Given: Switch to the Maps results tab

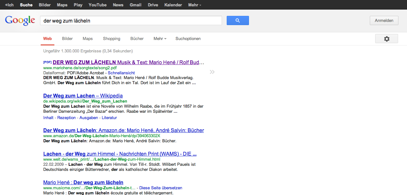Looking at the screenshot, I should 88,39.
